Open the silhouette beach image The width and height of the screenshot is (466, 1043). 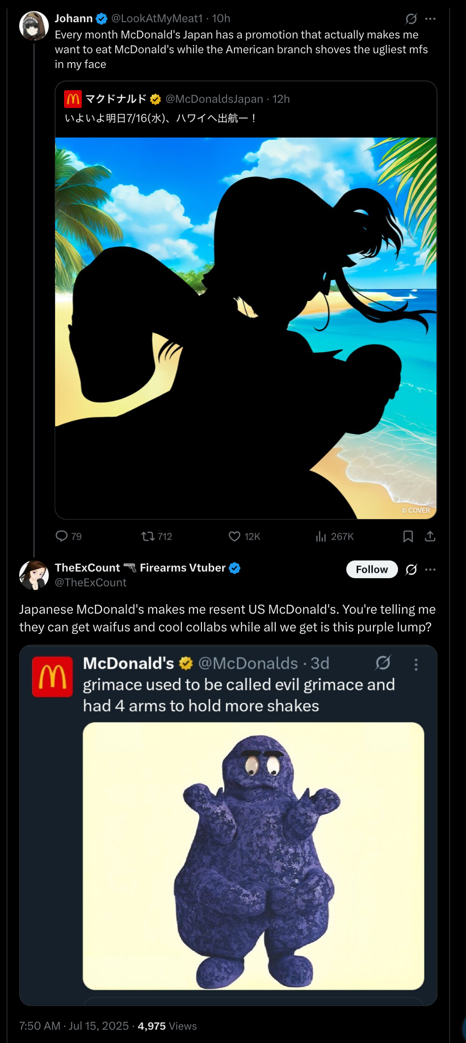(x=245, y=328)
